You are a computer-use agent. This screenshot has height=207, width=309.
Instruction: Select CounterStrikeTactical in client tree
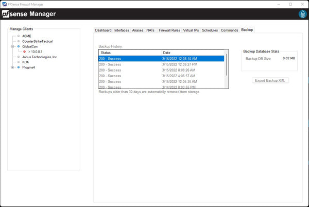[37, 41]
